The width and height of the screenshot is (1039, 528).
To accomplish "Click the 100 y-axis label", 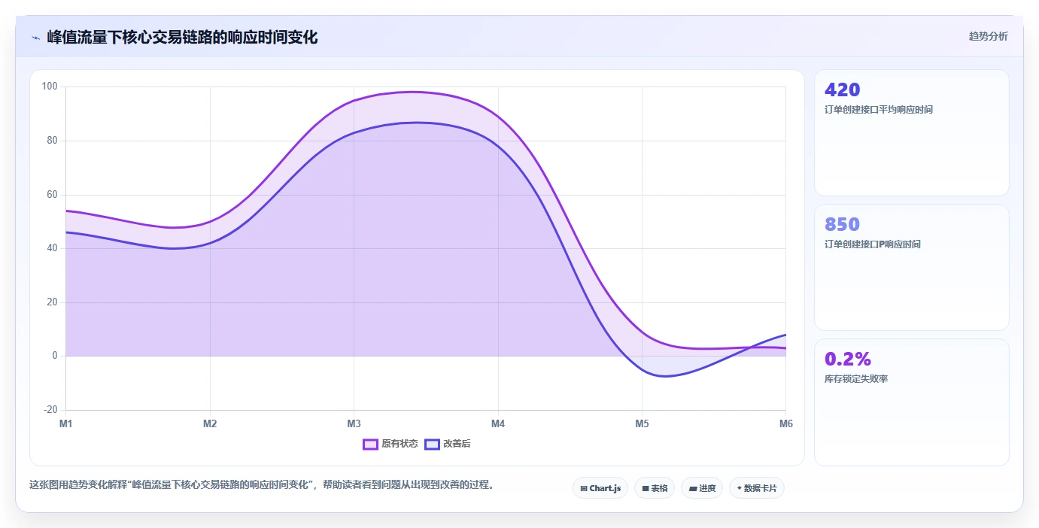I will [x=50, y=86].
